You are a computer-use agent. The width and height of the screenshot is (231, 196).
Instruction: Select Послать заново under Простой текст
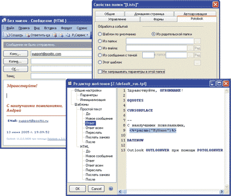click(x=98, y=137)
